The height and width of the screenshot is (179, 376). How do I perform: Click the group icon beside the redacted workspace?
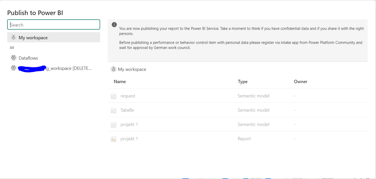(14, 68)
